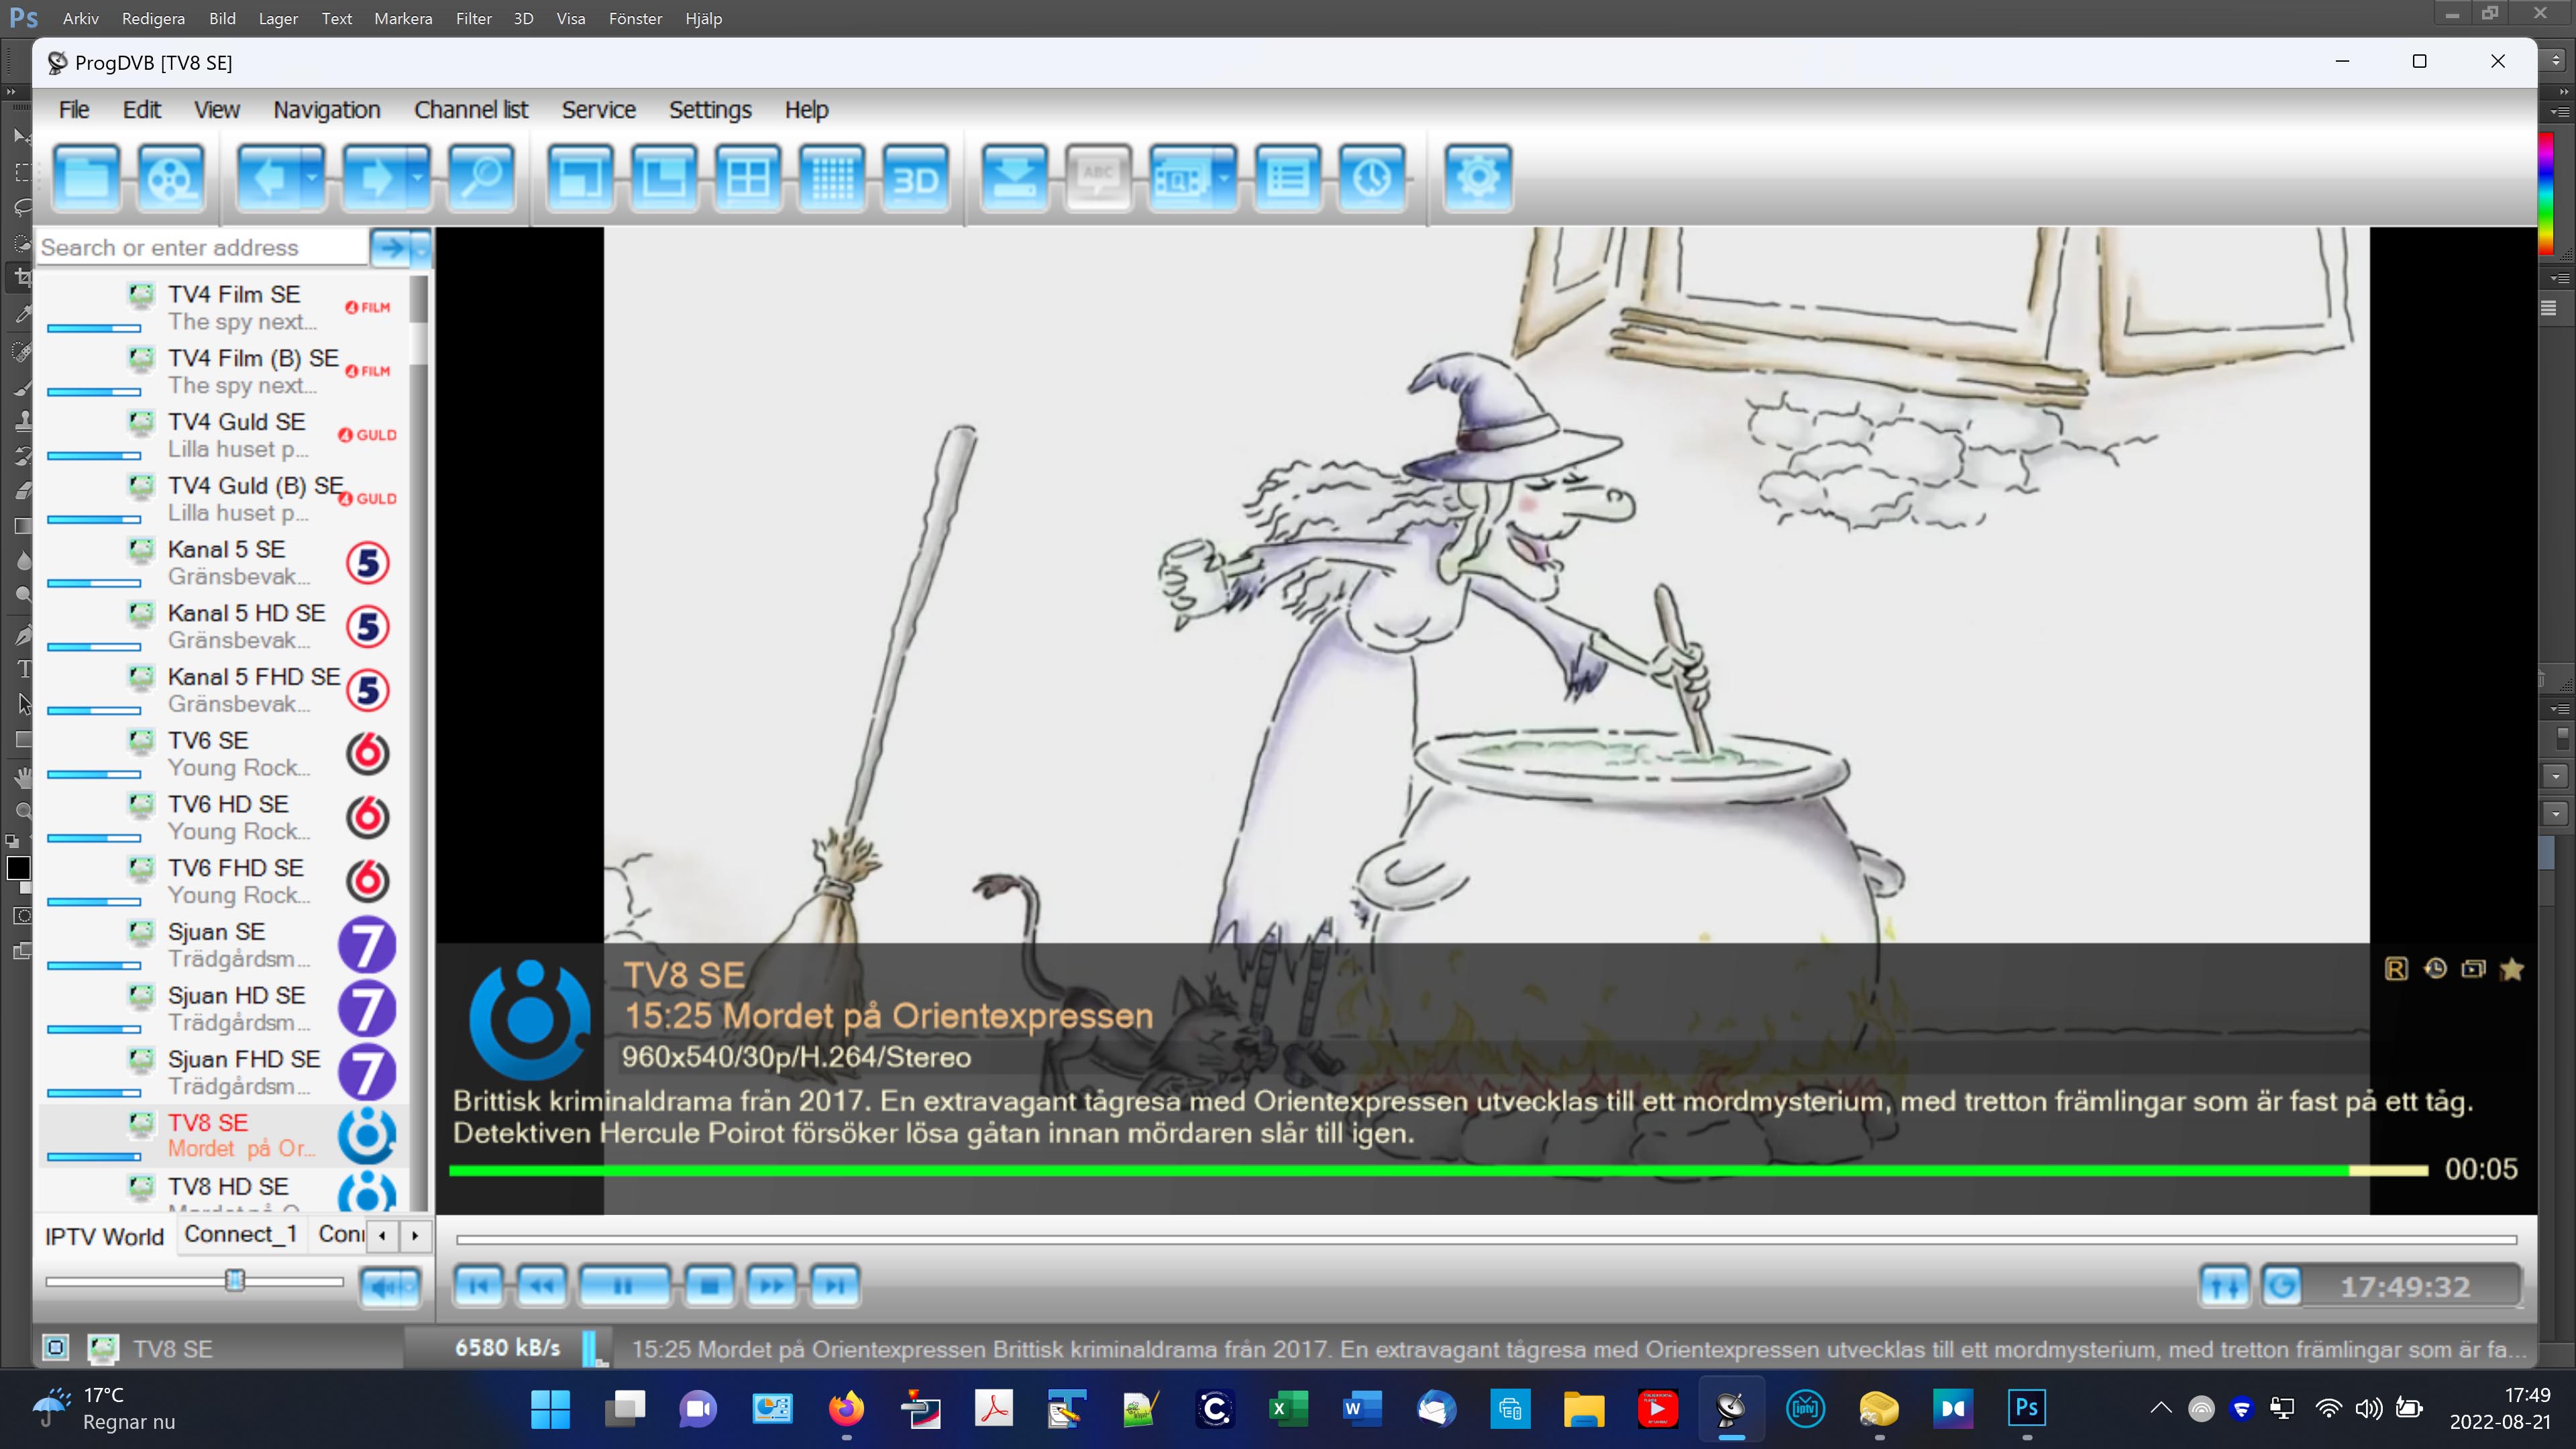
Task: Click the film reel media library icon
Action: click(x=170, y=178)
